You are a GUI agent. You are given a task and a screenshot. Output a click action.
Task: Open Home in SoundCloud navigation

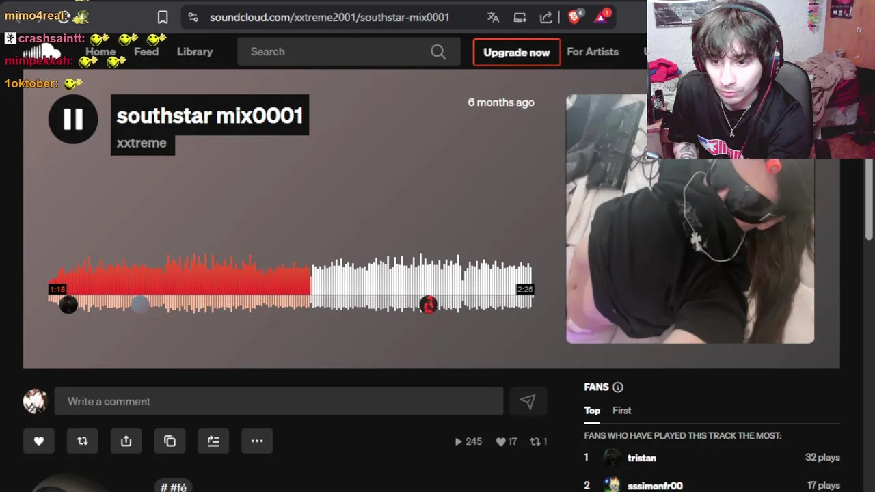[x=100, y=52]
